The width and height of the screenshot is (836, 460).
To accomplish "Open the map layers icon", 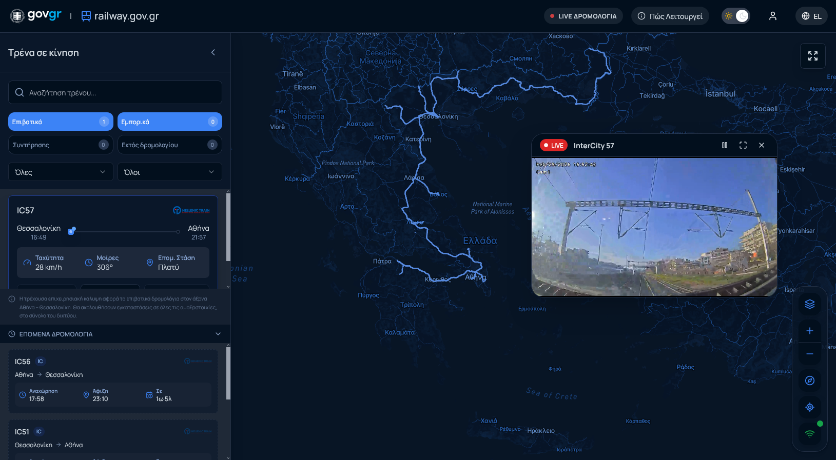I will tap(809, 304).
